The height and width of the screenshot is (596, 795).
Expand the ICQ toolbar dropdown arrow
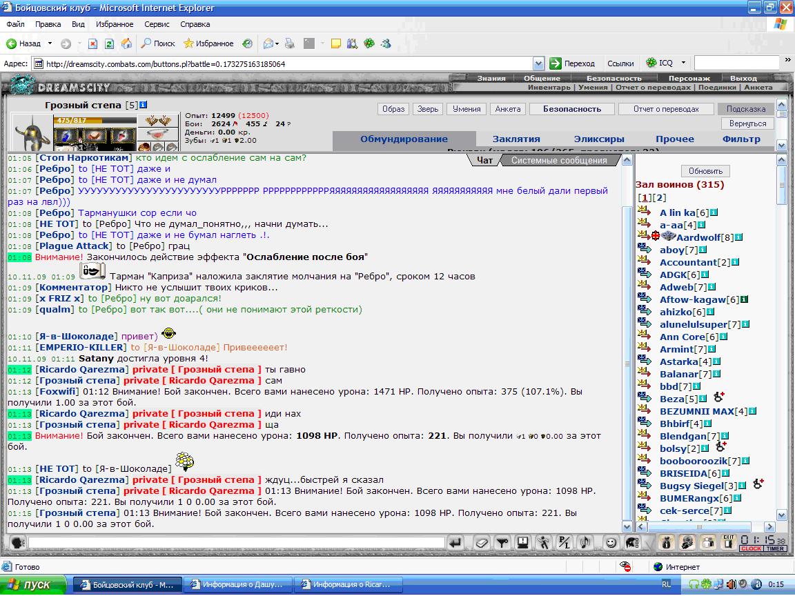tap(683, 63)
